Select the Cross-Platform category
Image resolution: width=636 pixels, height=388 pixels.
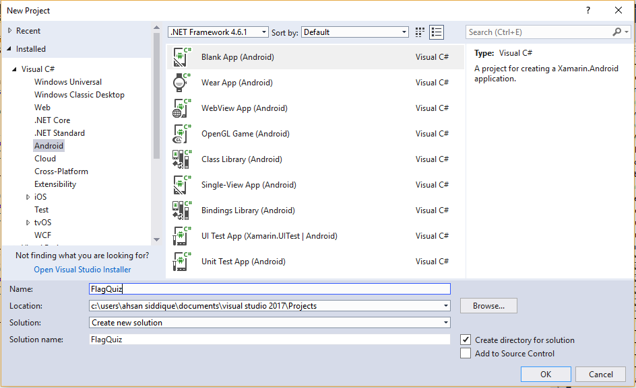pyautogui.click(x=61, y=171)
